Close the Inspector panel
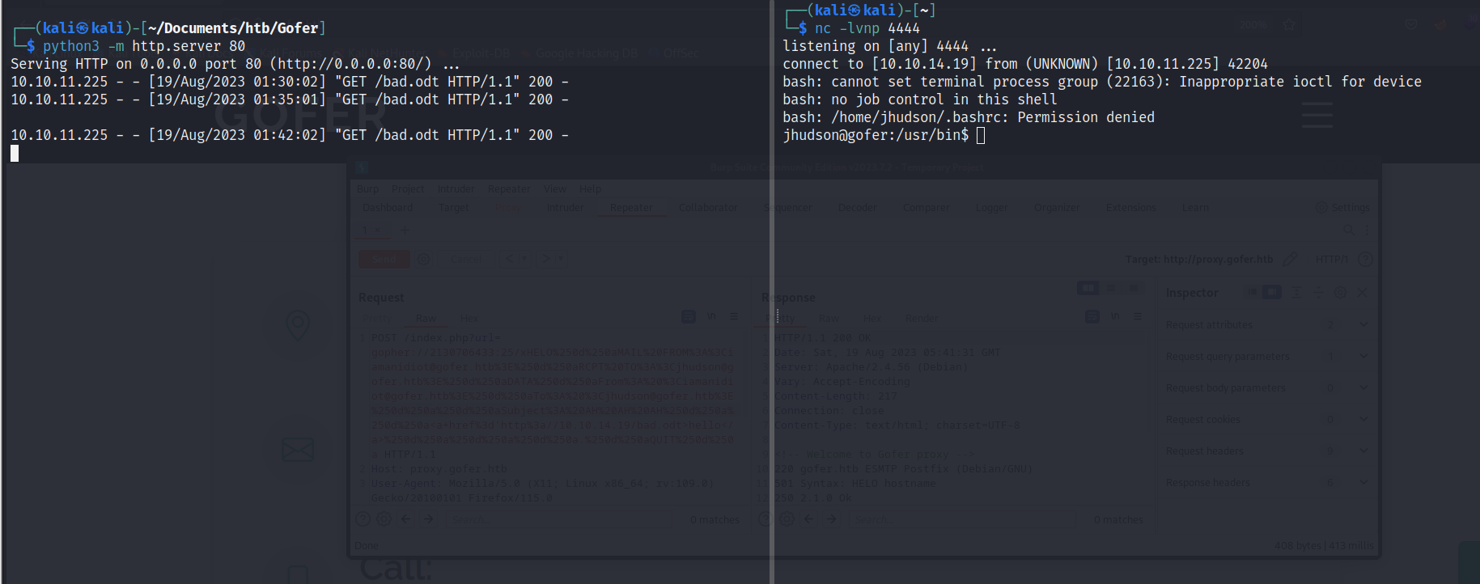This screenshot has height=584, width=1480. [1363, 292]
